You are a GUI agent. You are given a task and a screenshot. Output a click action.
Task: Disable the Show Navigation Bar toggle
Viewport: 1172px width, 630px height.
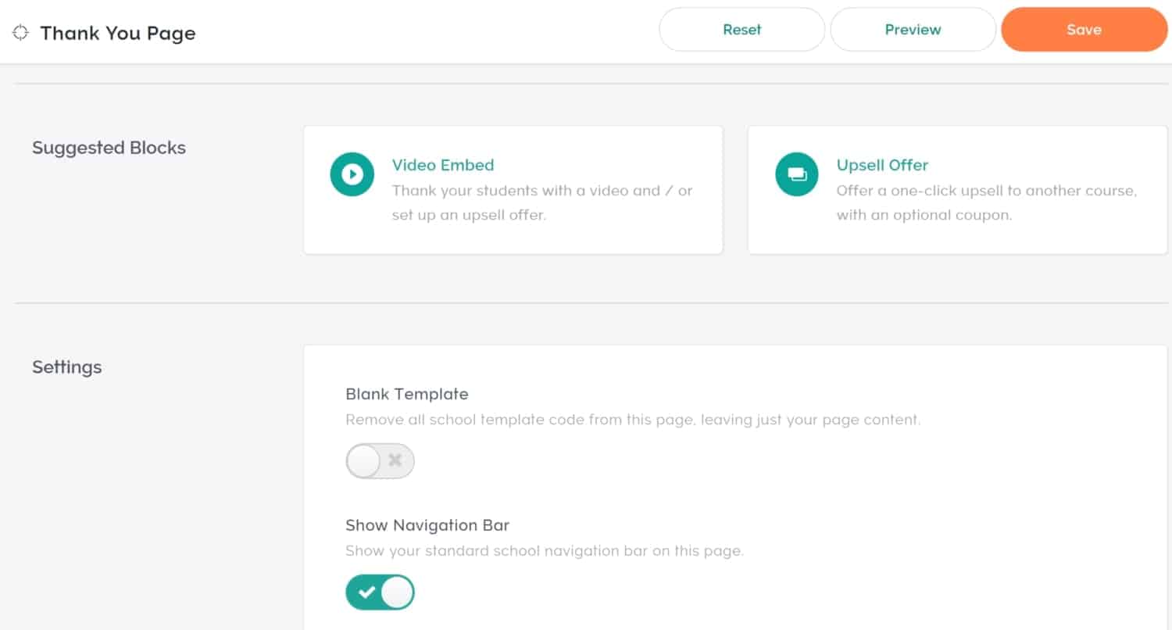tap(380, 592)
